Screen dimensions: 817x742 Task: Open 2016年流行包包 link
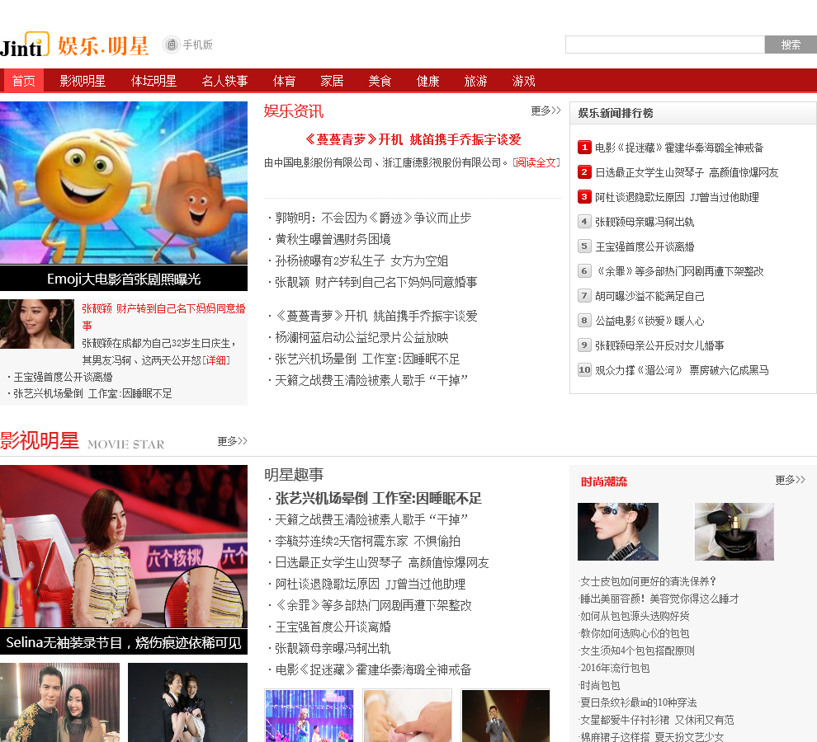tap(615, 668)
